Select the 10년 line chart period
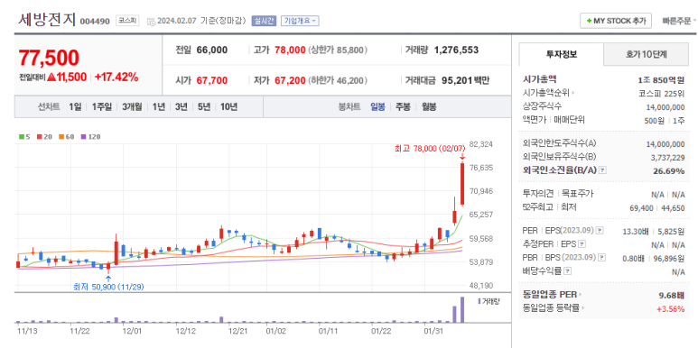Viewport: 698px width, 348px height. tap(228, 106)
